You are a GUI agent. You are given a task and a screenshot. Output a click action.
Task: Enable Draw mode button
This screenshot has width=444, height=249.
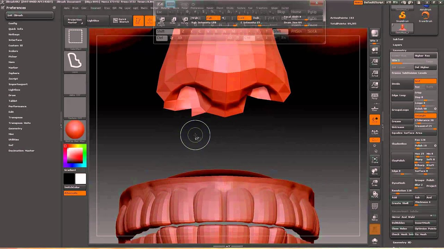point(150,21)
